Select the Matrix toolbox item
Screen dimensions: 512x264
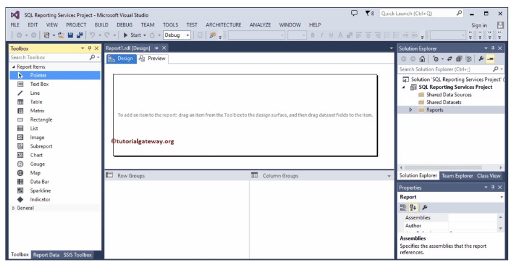point(55,111)
